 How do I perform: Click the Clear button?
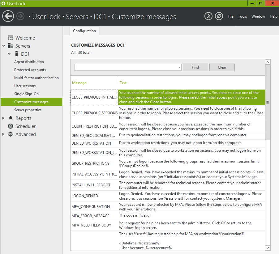222,67
